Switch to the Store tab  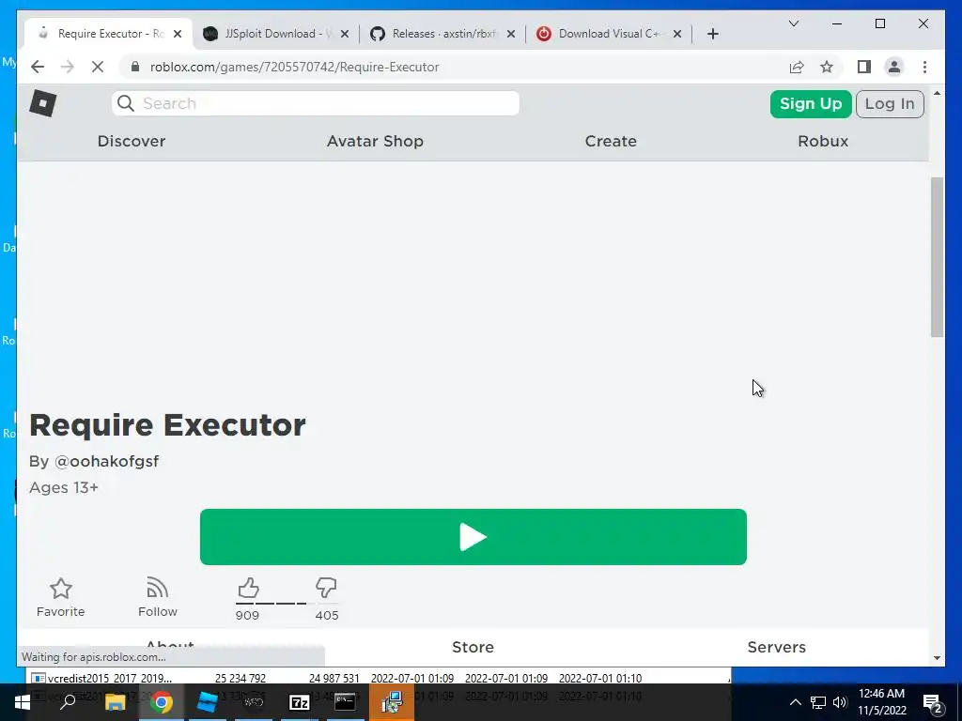click(473, 647)
